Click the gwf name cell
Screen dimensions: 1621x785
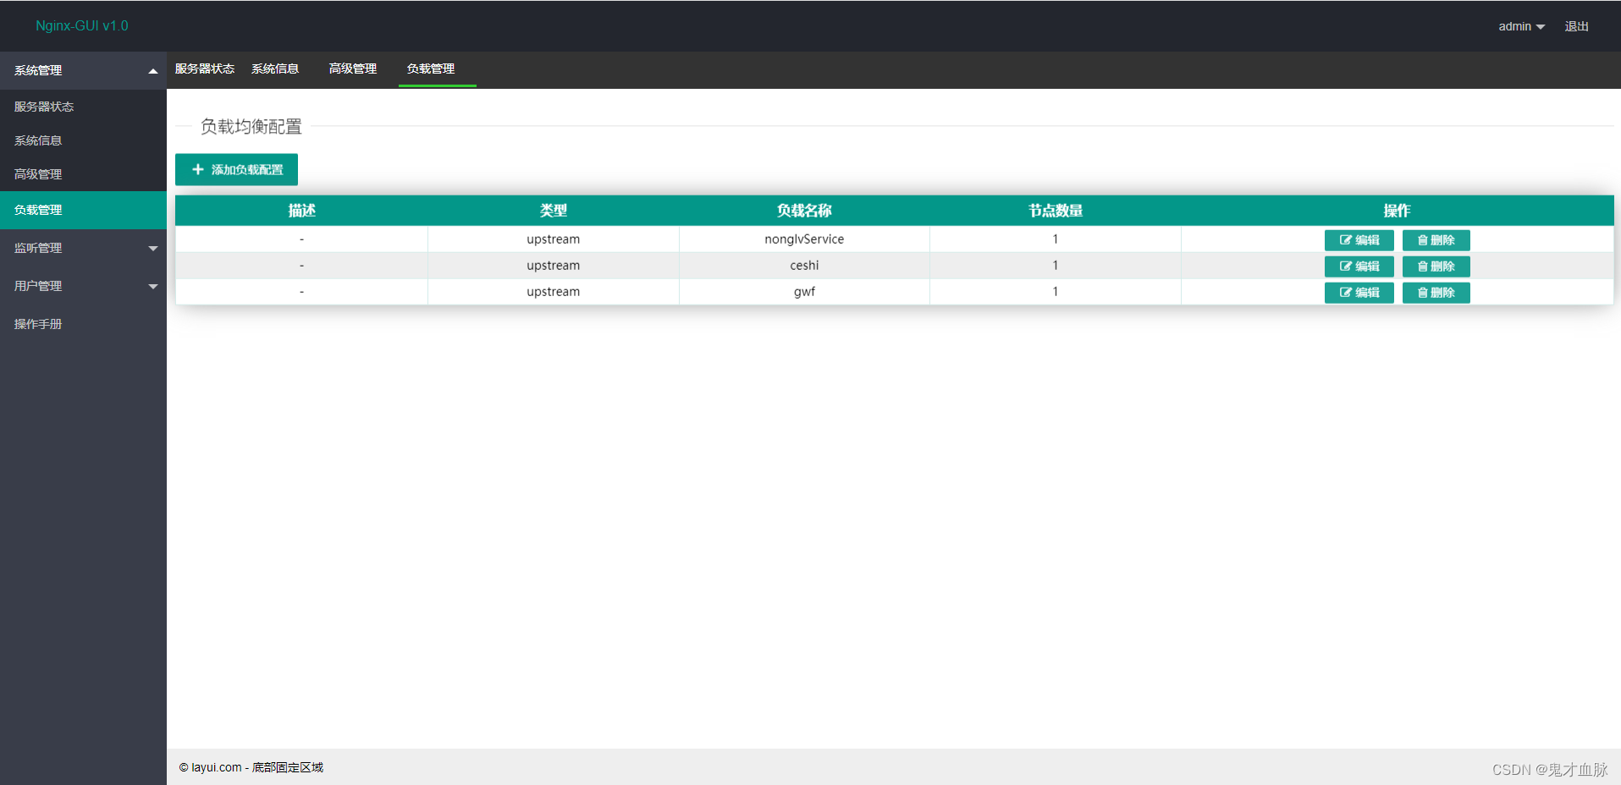(804, 292)
